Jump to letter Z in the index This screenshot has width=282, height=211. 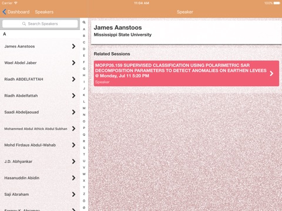click(x=84, y=194)
